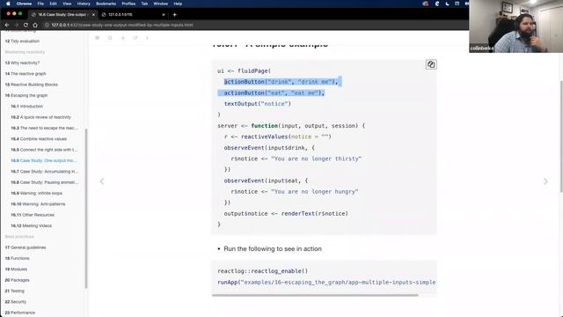The width and height of the screenshot is (563, 317).
Task: Go forward in browser history
Action: pyautogui.click(x=16, y=25)
